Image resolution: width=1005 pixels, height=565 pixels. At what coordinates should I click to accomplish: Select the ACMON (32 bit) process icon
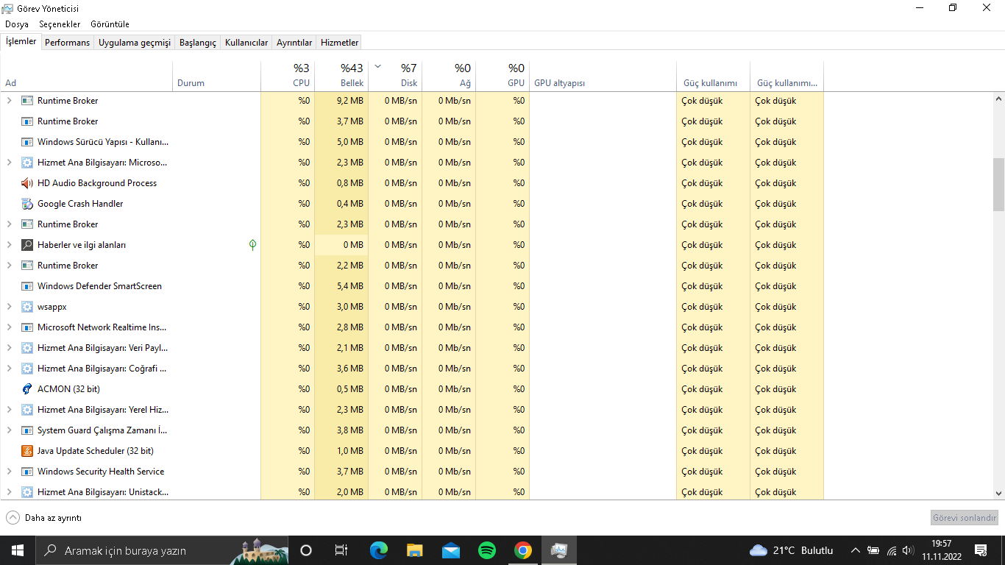27,389
